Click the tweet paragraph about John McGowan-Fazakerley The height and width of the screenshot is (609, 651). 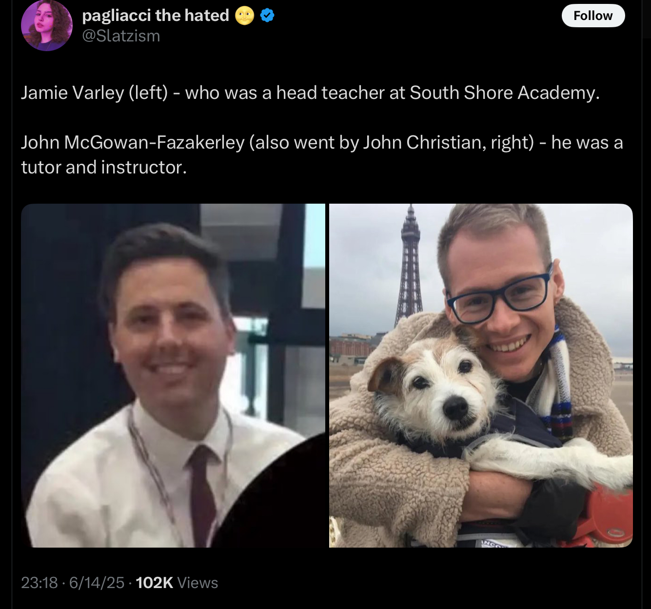[x=322, y=154]
